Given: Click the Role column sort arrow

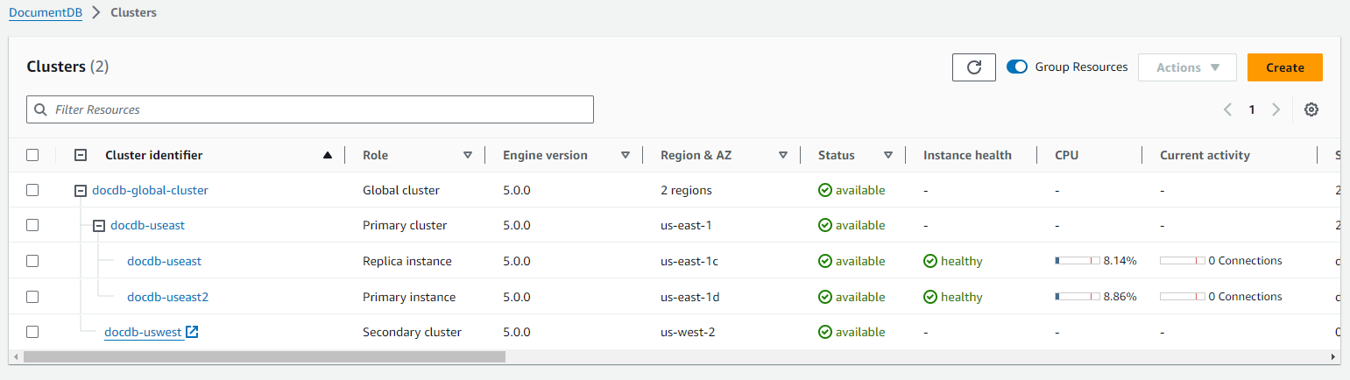Looking at the screenshot, I should [x=468, y=155].
